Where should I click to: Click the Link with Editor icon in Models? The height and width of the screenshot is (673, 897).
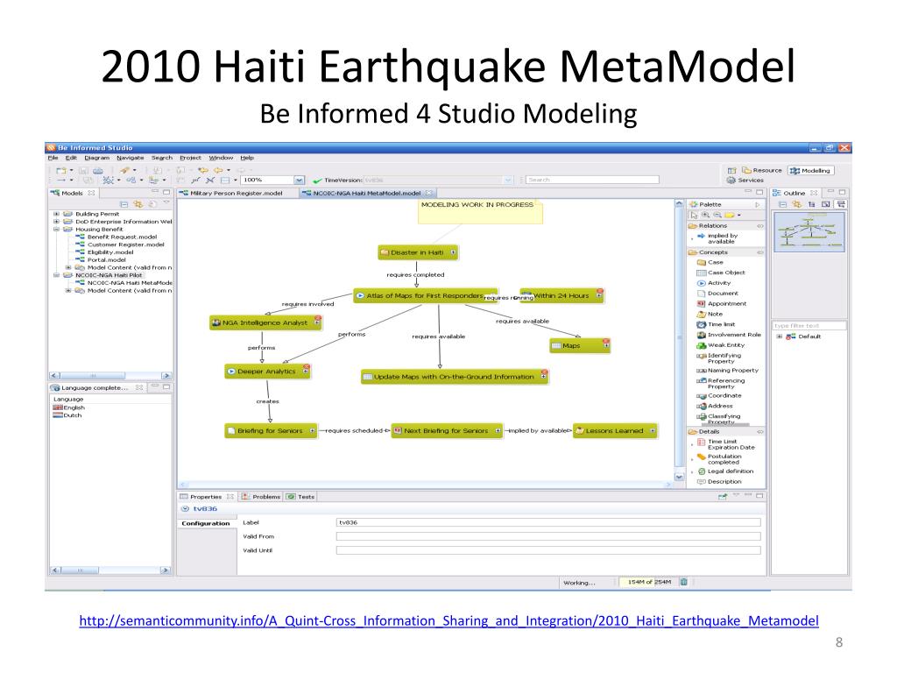pyautogui.click(x=138, y=203)
